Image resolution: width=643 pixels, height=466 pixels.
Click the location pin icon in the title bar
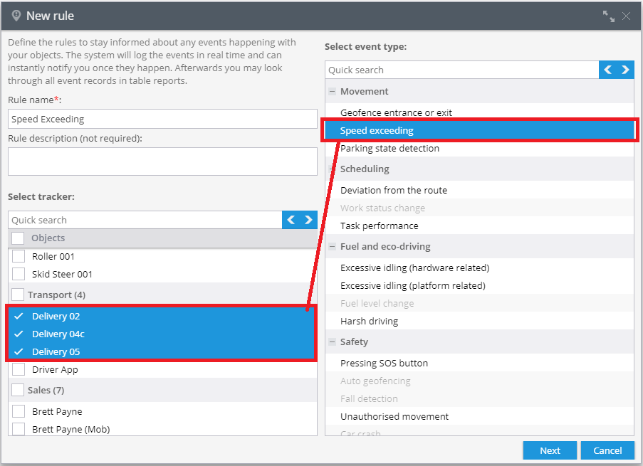click(16, 16)
